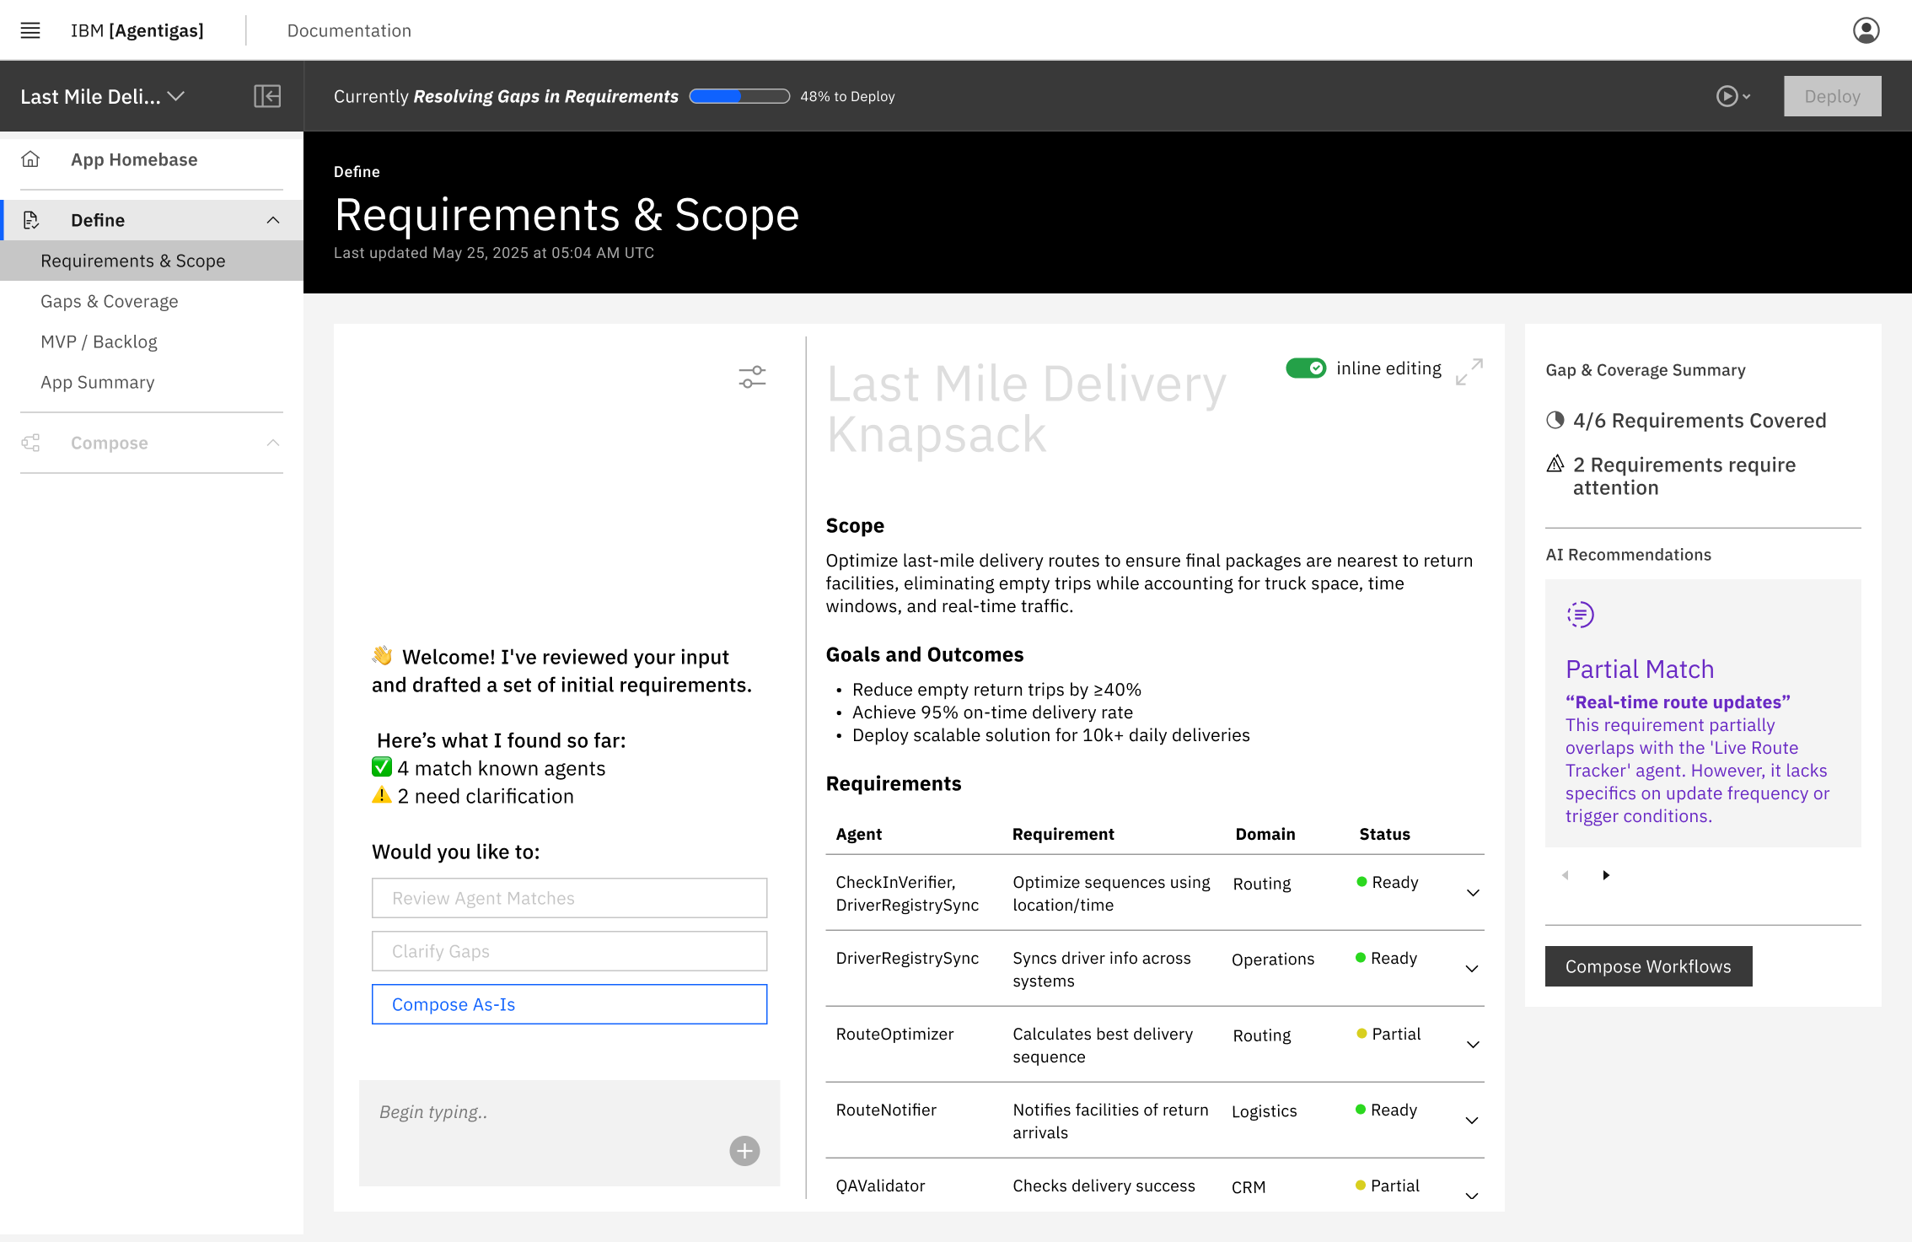Collapse the sidebar panel icon

pos(267,96)
